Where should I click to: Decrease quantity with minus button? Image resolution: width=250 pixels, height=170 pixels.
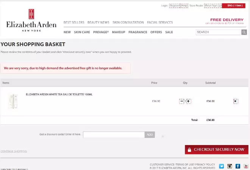[x=182, y=101]
